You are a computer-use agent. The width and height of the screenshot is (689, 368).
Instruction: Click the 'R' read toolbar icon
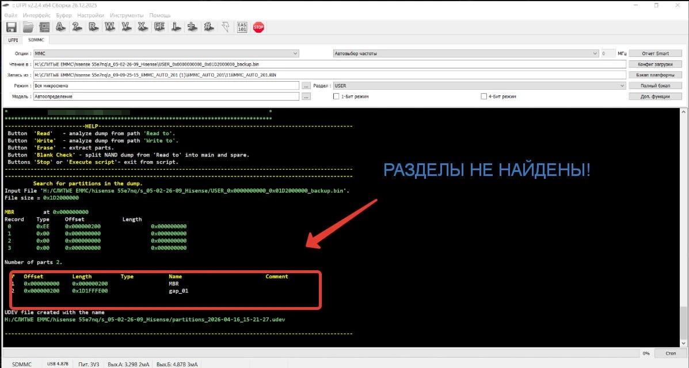[x=94, y=27]
